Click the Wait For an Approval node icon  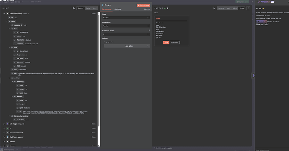point(8,137)
